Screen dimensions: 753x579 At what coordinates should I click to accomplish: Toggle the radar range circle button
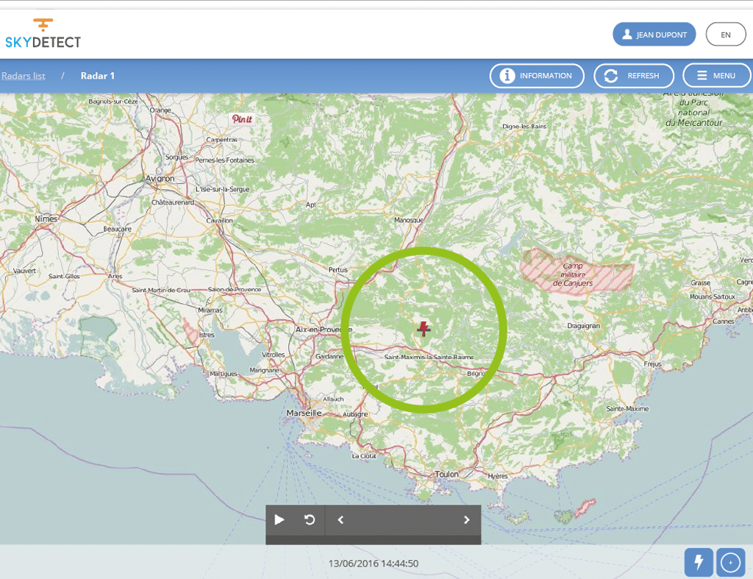pyautogui.click(x=730, y=563)
